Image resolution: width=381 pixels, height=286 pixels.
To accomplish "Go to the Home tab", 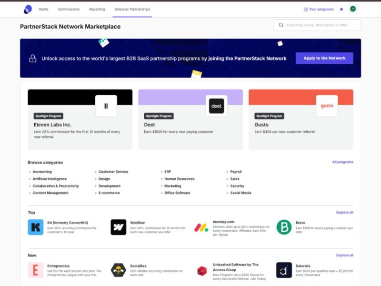I will [43, 9].
